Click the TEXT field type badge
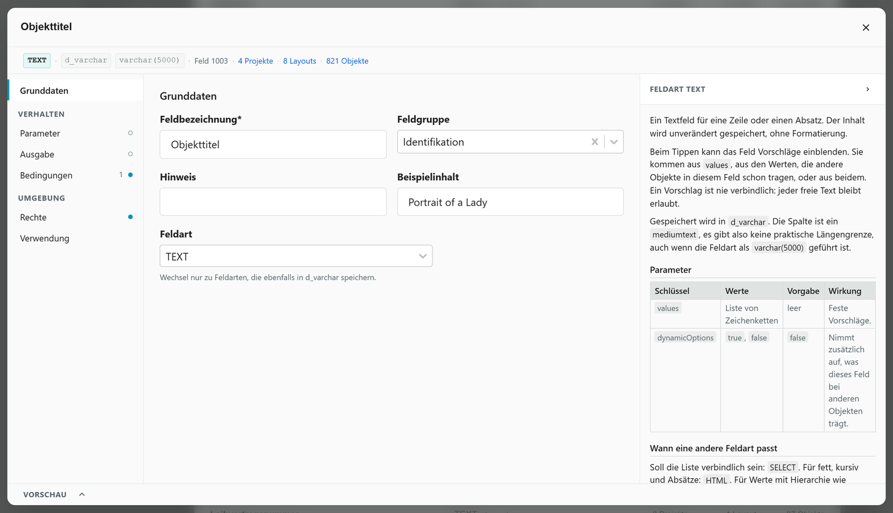Image resolution: width=893 pixels, height=513 pixels. (x=37, y=60)
